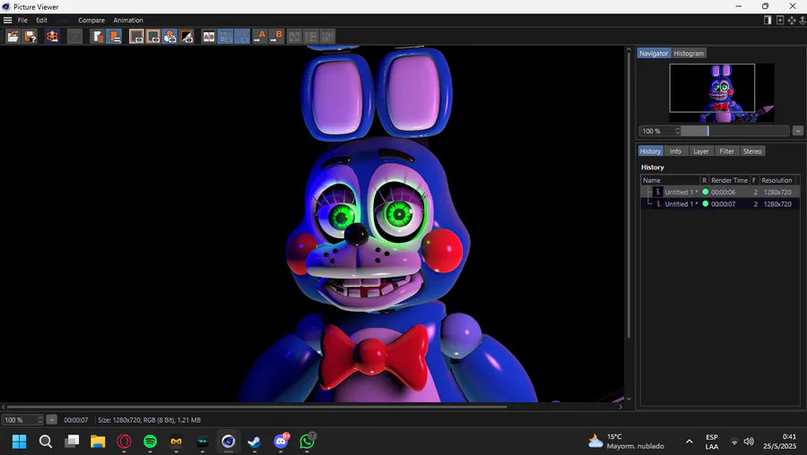Image resolution: width=807 pixels, height=455 pixels.
Task: Click the green render dot of 00:00:06 row
Action: click(x=706, y=192)
